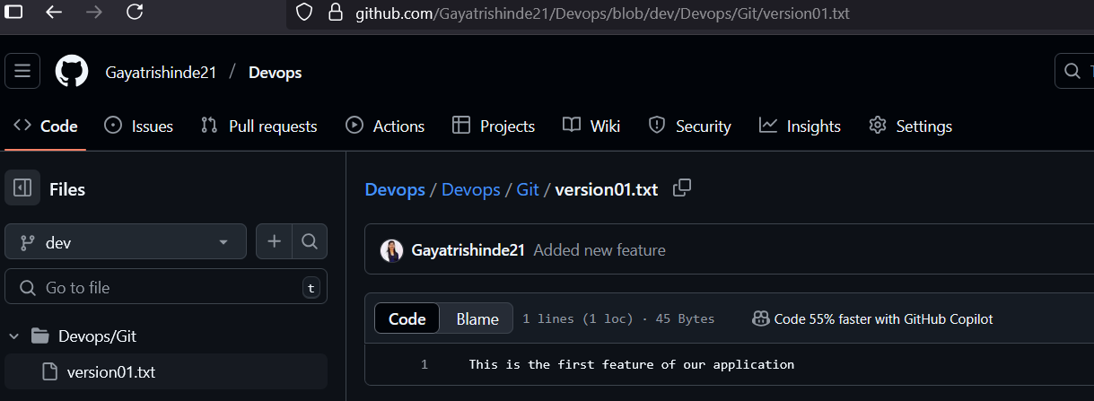Click the search files magnifier icon
The image size is (1094, 401).
tap(310, 241)
